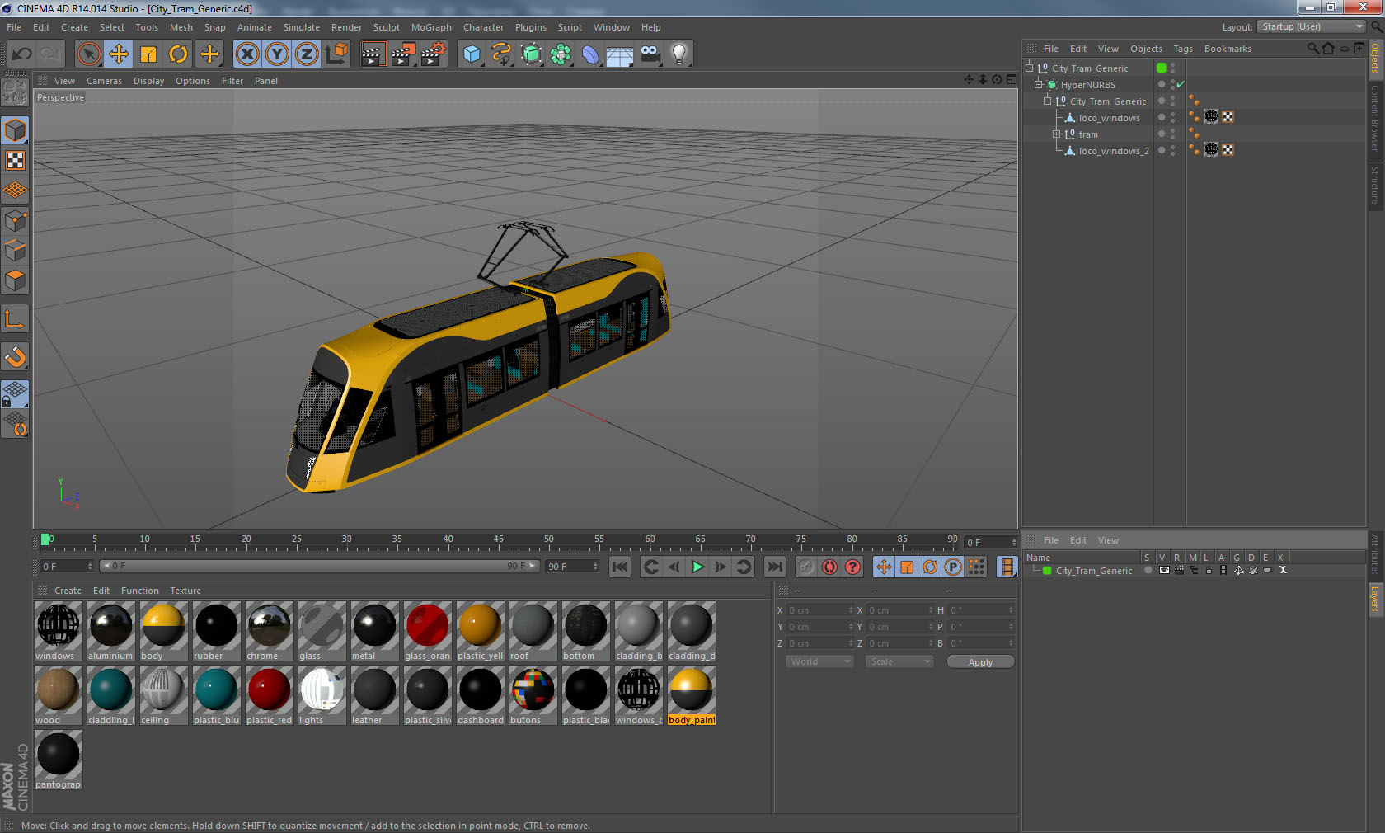
Task: Add a Light object
Action: (679, 54)
